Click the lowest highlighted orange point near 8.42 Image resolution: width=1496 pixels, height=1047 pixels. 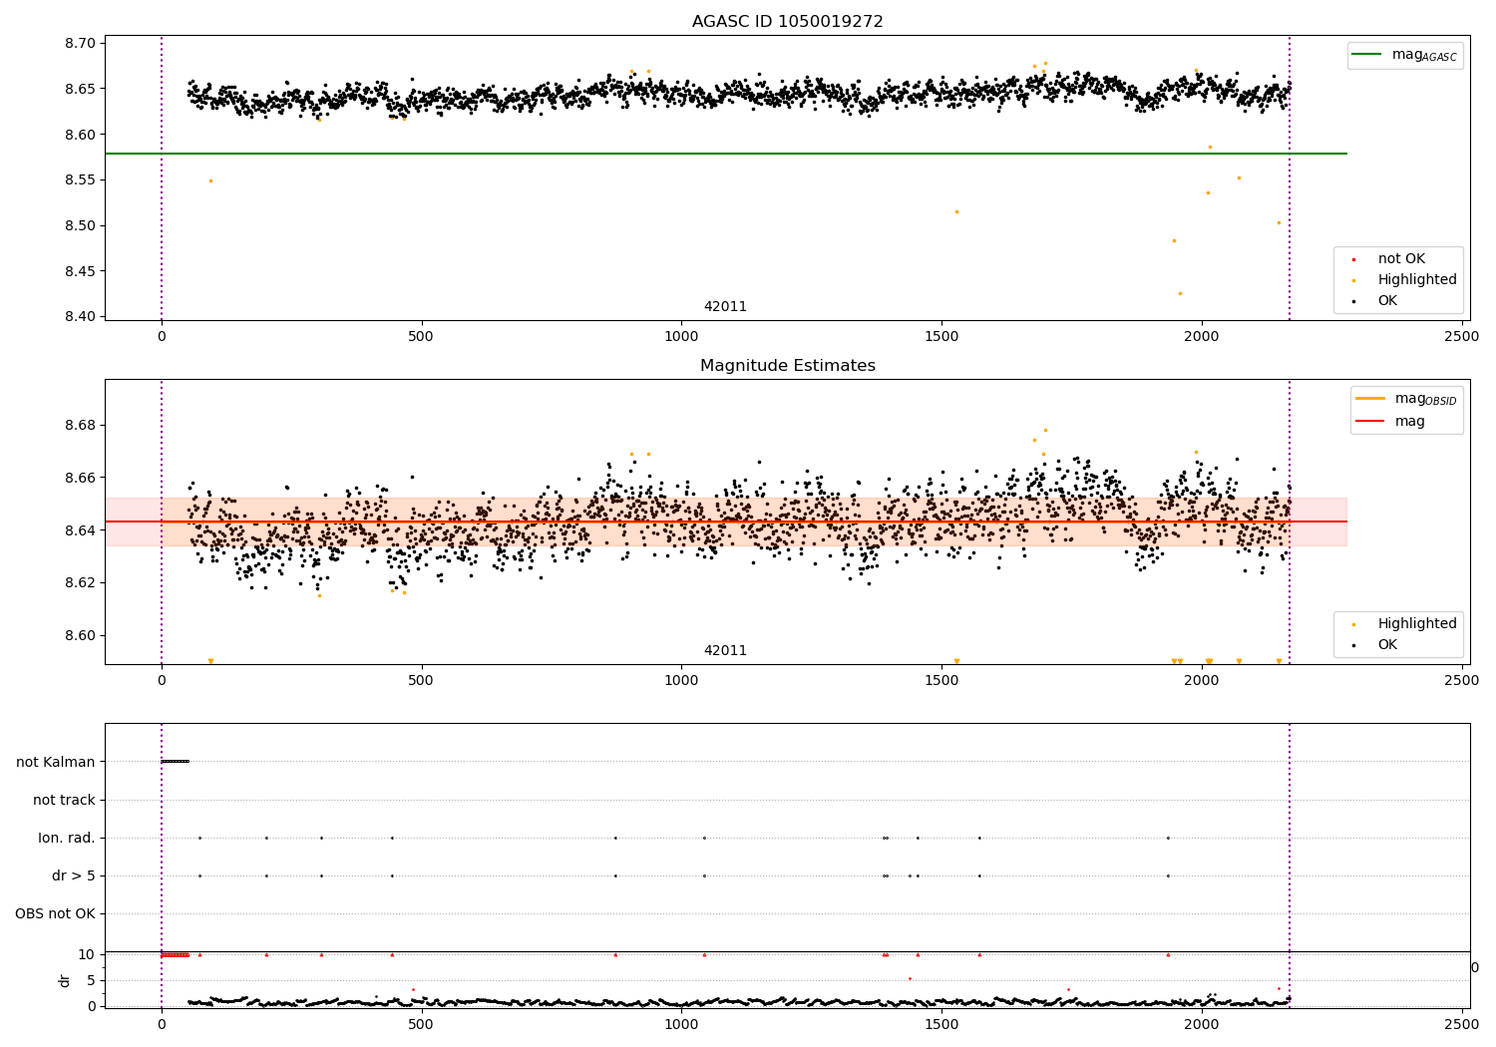pos(1180,293)
